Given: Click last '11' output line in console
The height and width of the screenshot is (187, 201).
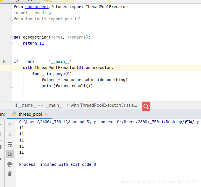Looking at the screenshot, I should coord(22,152).
